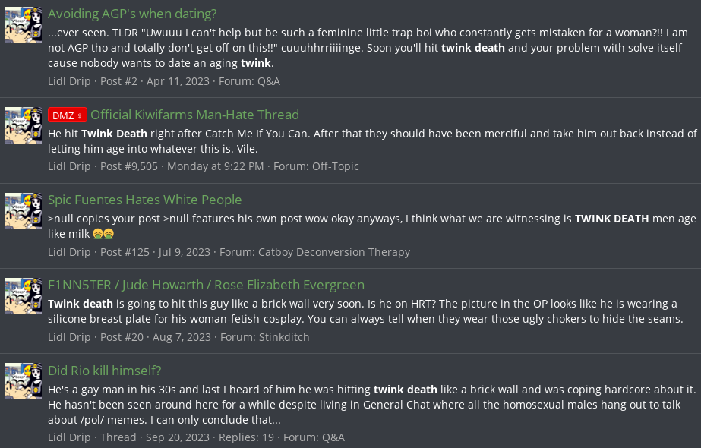Go to the Stinkditch forum link
The height and width of the screenshot is (448, 701).
[284, 337]
